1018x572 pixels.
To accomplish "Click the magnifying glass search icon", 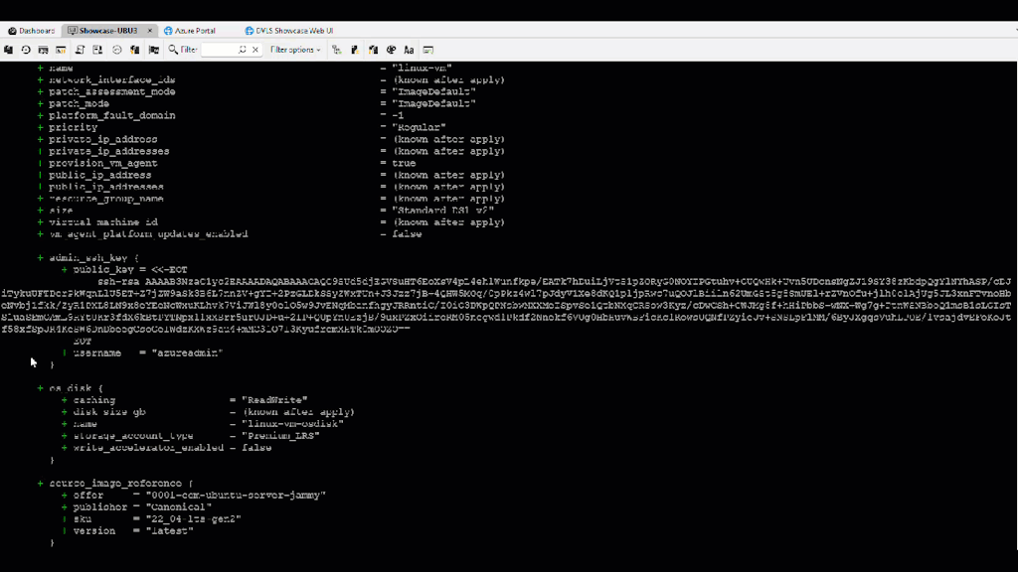I will [173, 50].
